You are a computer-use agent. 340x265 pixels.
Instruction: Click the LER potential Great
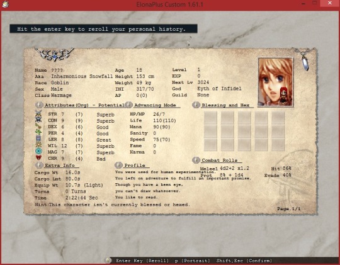pos(104,140)
